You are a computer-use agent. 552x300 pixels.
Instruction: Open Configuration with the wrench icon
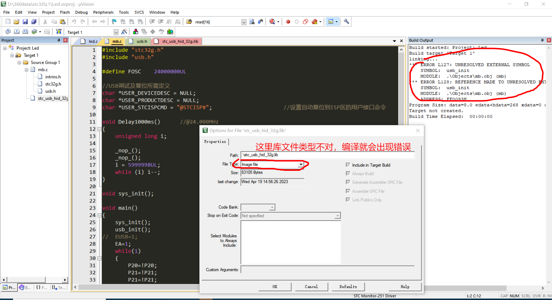tap(346, 22)
